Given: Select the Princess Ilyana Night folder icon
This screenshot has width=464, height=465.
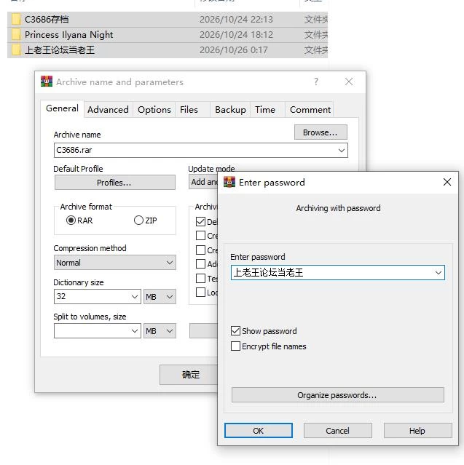Looking at the screenshot, I should tap(16, 35).
